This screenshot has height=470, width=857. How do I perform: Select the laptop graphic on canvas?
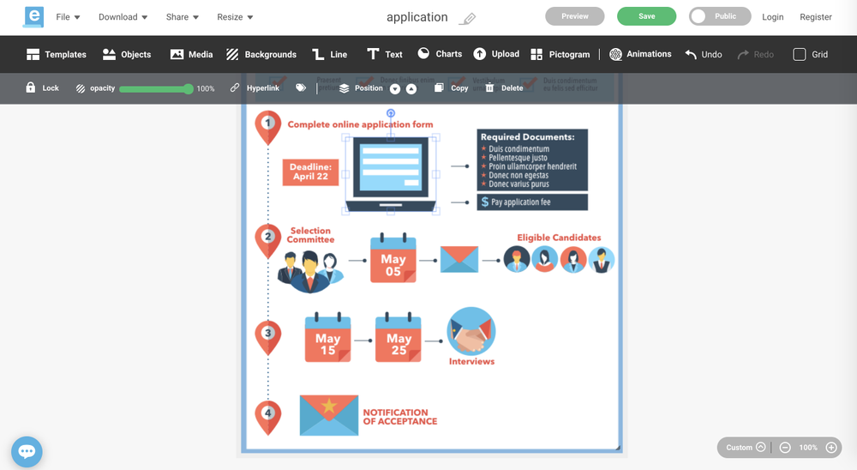[x=391, y=174]
